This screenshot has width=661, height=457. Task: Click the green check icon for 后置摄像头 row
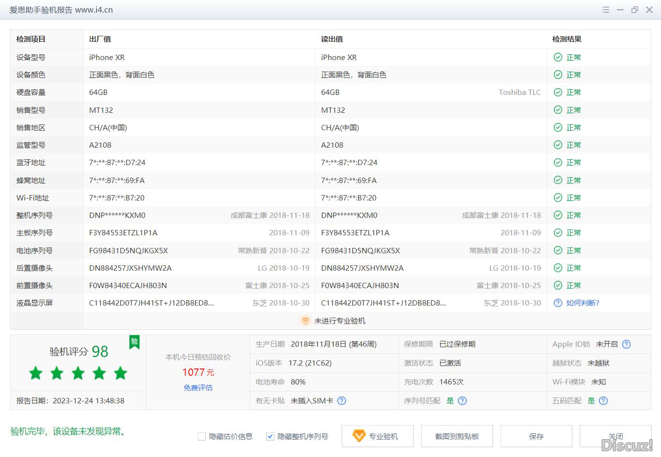point(558,268)
